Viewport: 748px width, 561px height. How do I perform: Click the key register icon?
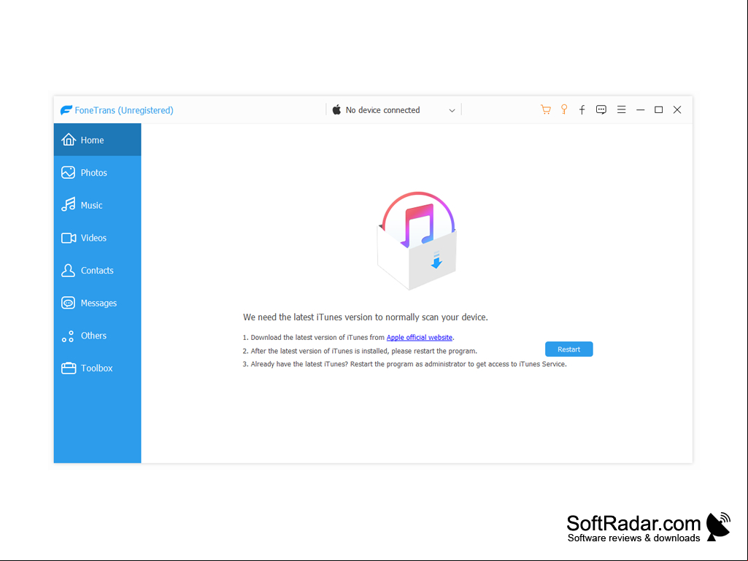(564, 109)
